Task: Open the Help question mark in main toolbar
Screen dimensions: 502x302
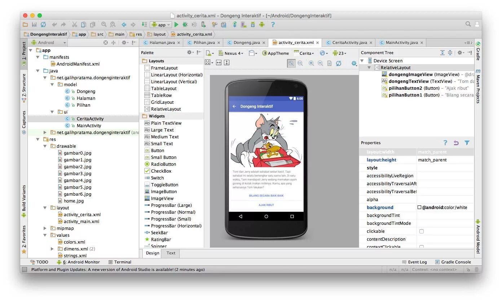Action: [273, 25]
